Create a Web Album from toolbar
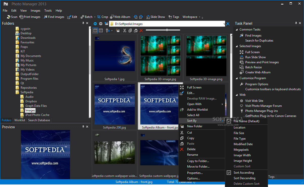This screenshot has width=304, height=187. pyautogui.click(x=120, y=17)
